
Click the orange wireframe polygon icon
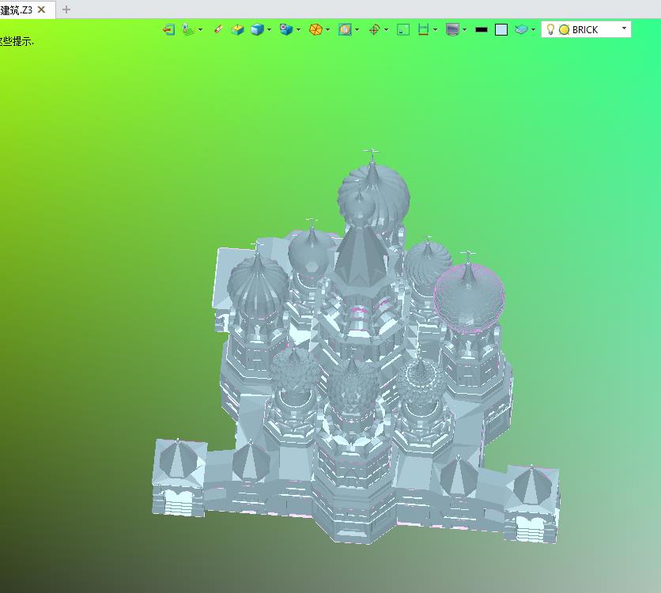(x=315, y=29)
